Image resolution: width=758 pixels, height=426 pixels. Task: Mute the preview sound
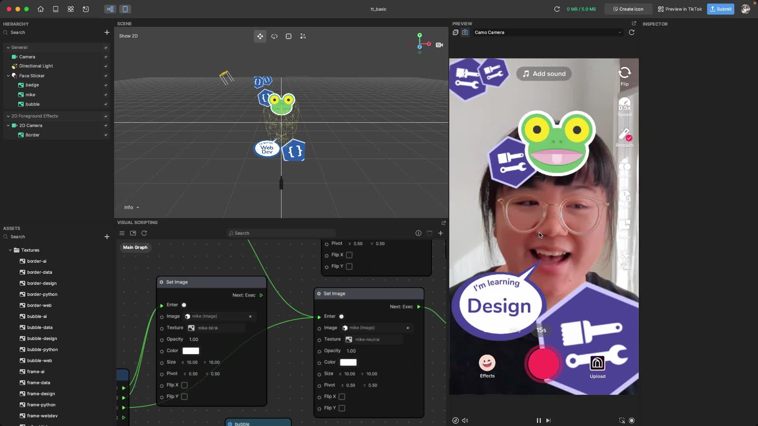point(465,420)
